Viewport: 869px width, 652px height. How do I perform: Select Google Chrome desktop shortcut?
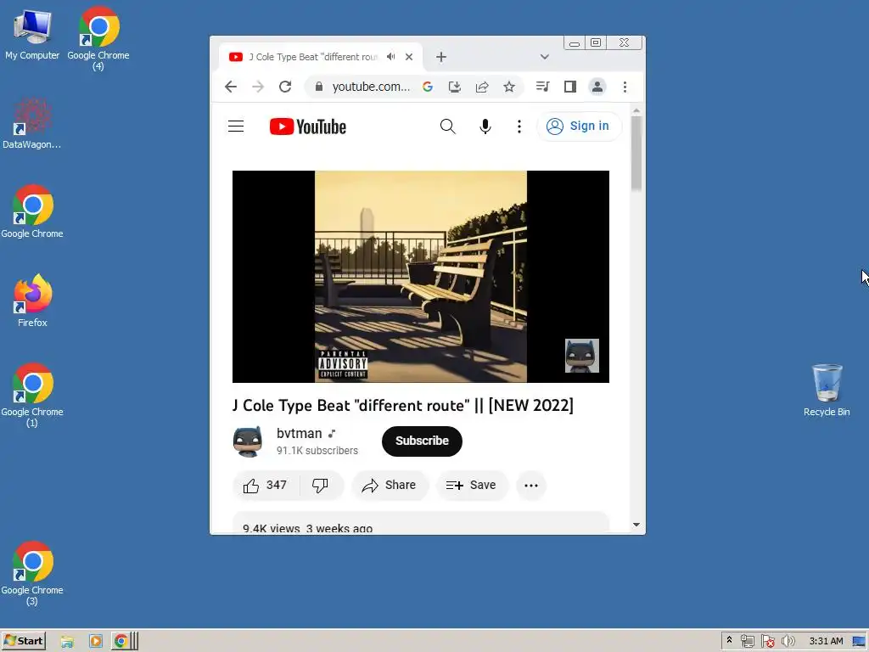point(32,211)
